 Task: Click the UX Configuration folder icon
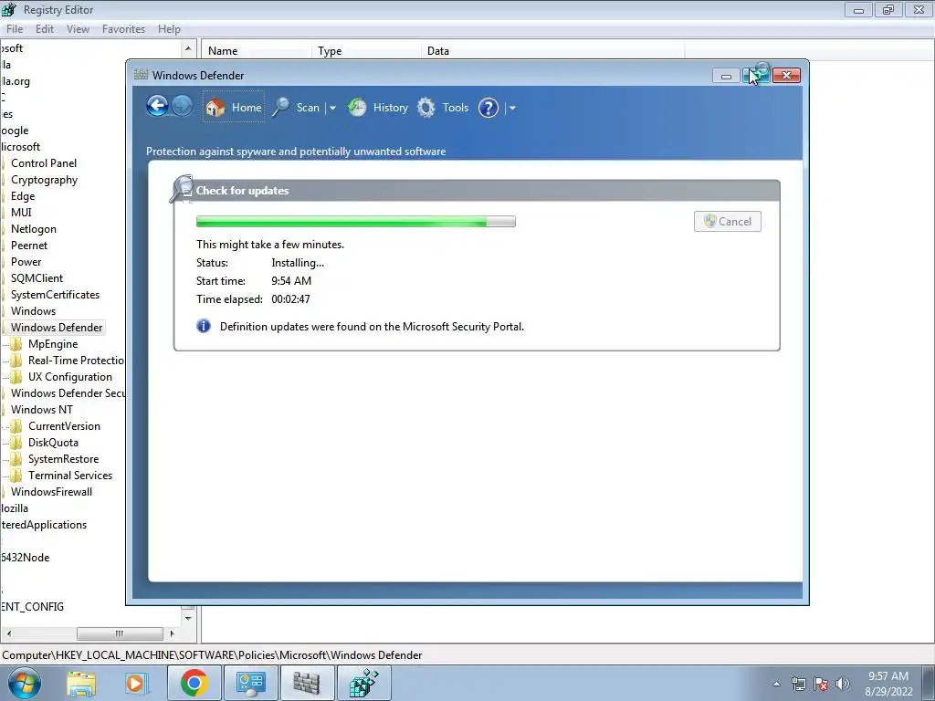pyautogui.click(x=16, y=377)
